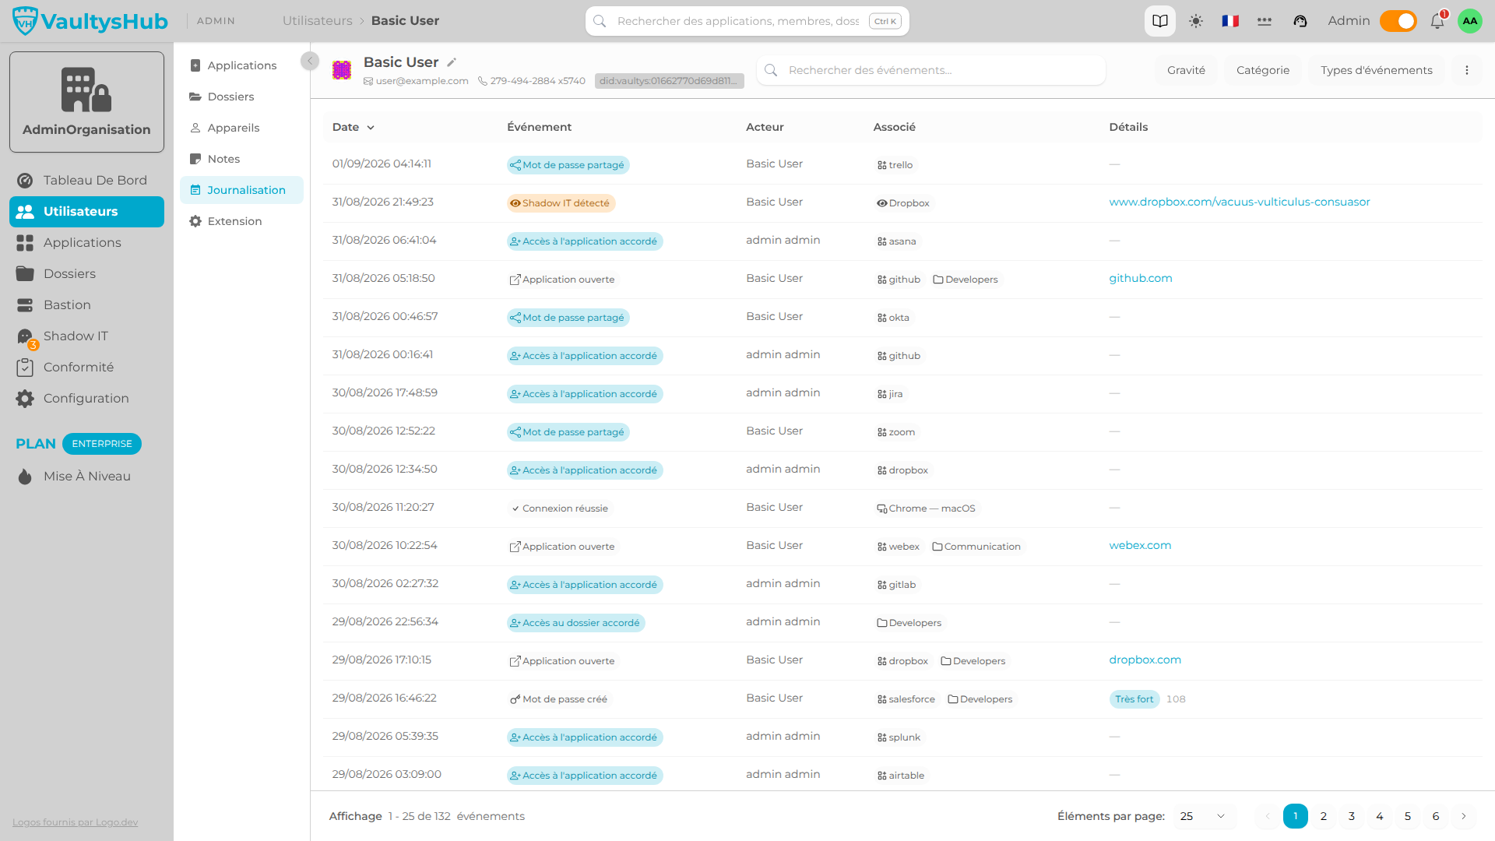Click the Utilisateurs breadcrumb
This screenshot has width=1495, height=841.
(x=317, y=21)
